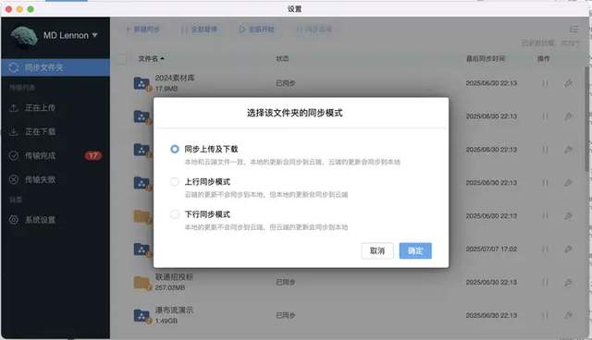Click 全部暂停 in the toolbar
592x340 pixels.
(x=200, y=29)
